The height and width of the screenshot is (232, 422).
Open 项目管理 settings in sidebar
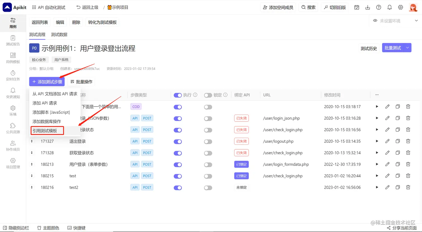(13, 163)
